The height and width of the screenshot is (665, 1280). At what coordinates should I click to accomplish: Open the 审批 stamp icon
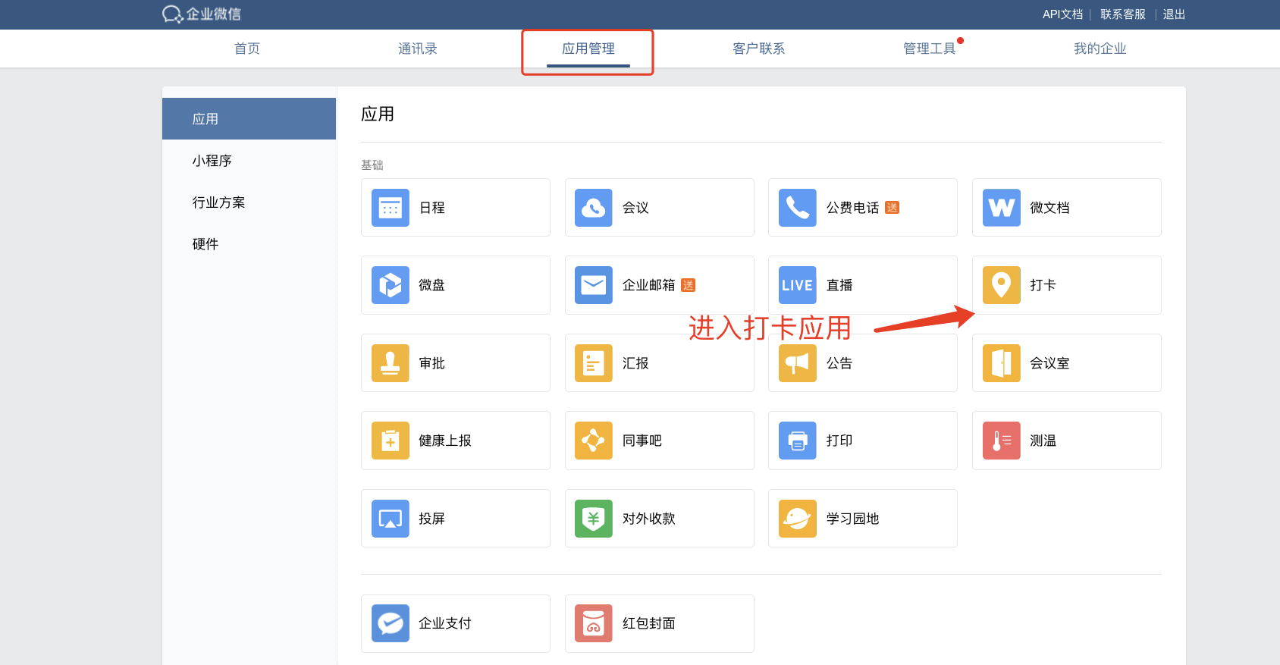click(391, 363)
